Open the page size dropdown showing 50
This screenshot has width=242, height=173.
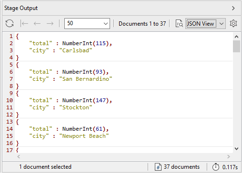(x=87, y=23)
